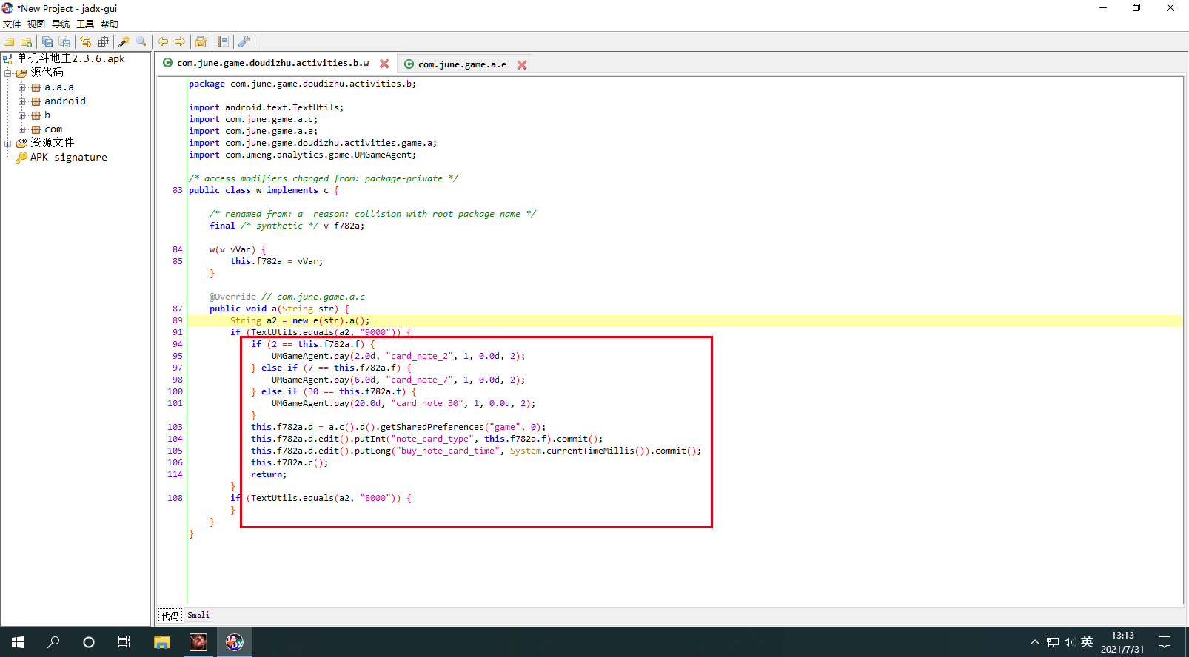
Task: Toggle the deobfuscation lock icon
Action: point(201,42)
